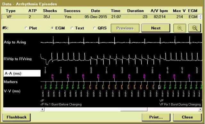
Task: Go to the Next episode
Action: (156, 28)
